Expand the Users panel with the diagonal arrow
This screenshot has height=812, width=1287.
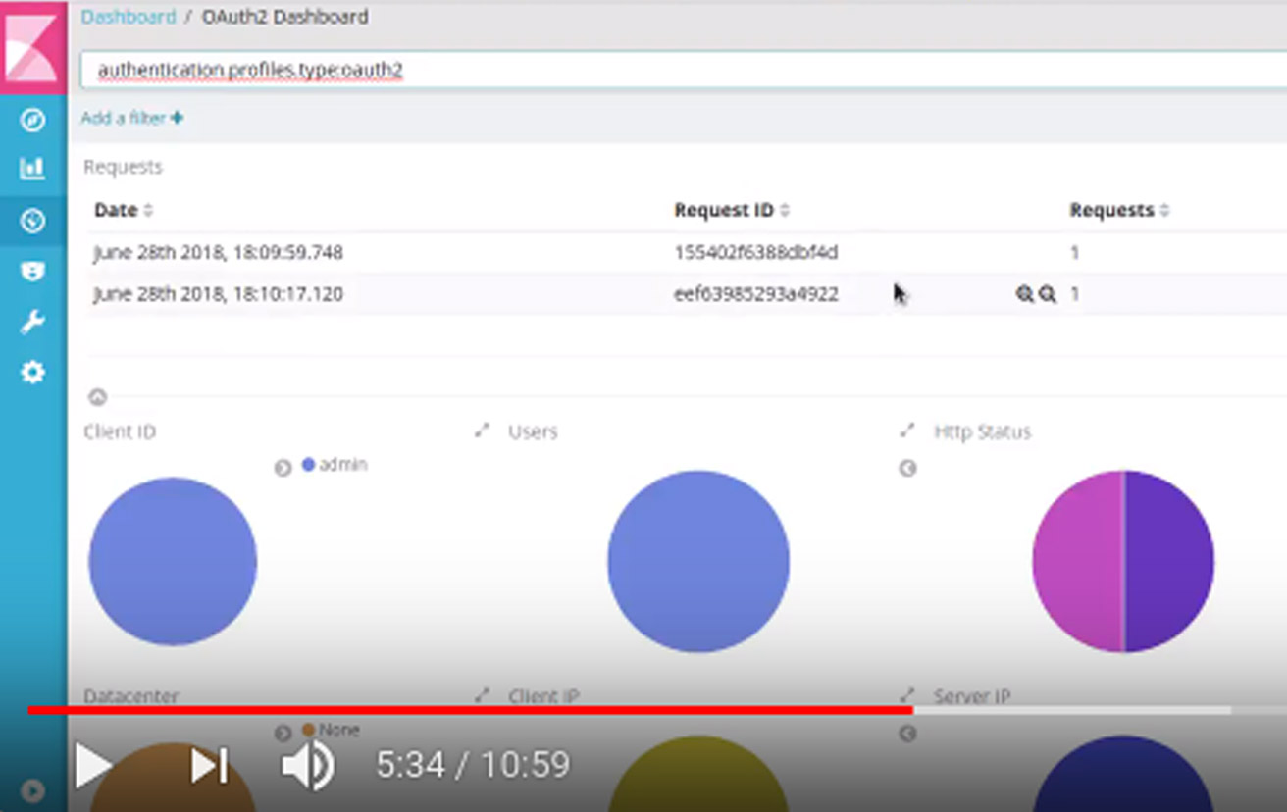[481, 429]
